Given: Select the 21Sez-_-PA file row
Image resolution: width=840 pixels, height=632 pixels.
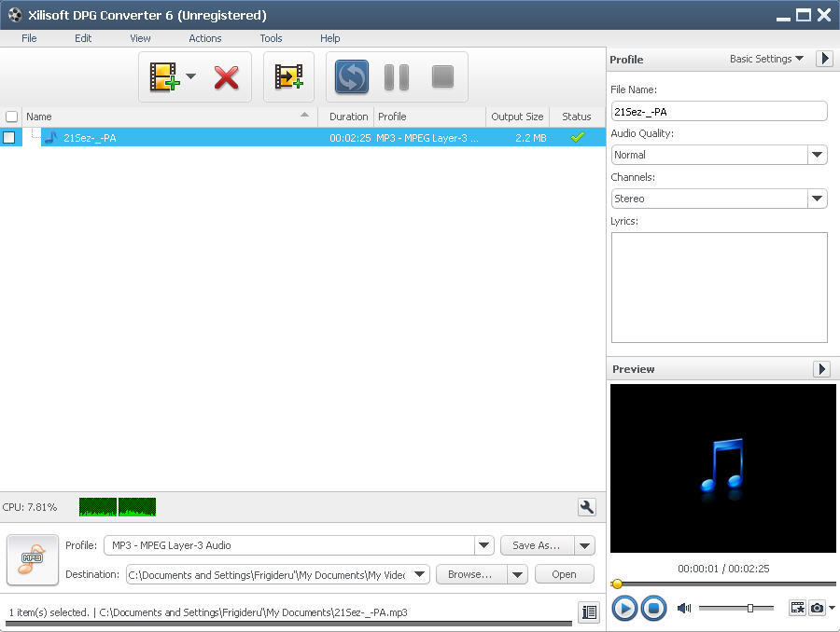Looking at the screenshot, I should pos(302,138).
